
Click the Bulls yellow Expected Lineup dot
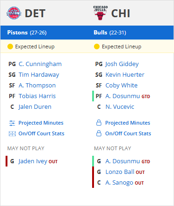click(97, 47)
